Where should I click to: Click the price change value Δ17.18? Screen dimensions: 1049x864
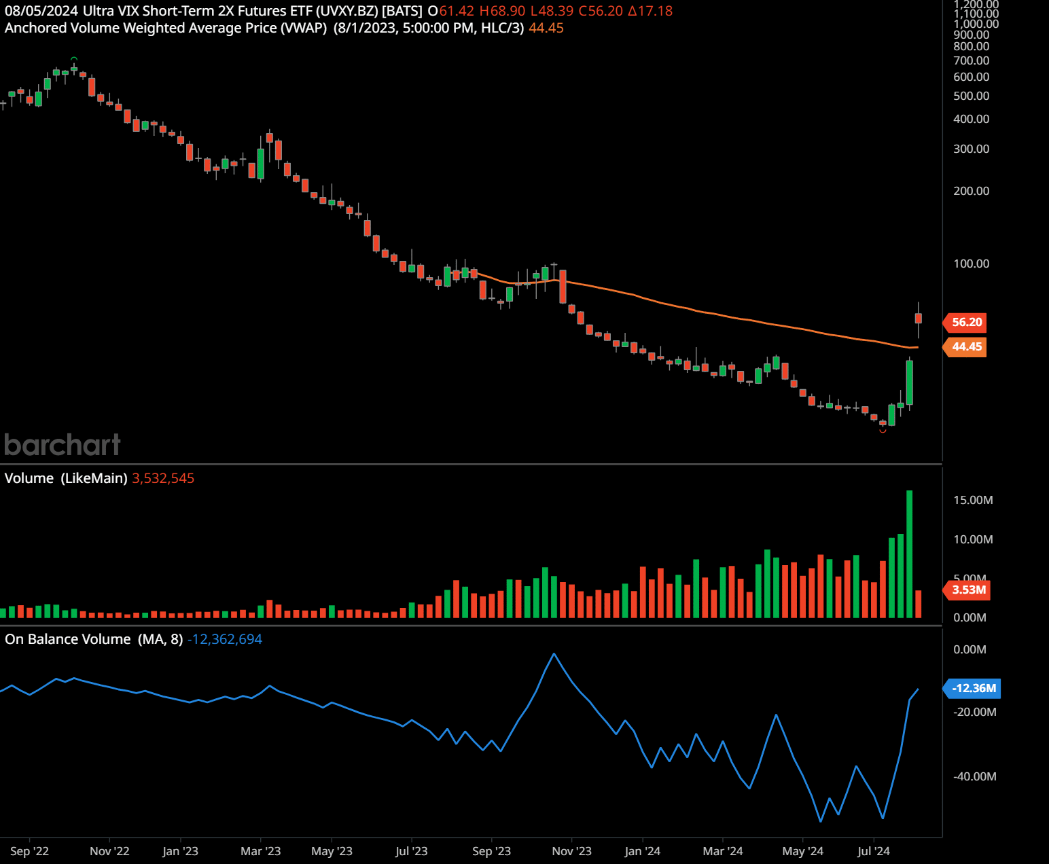tap(650, 11)
